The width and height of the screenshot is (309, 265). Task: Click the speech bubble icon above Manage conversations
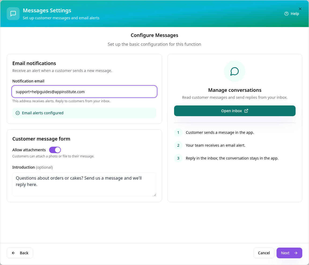[x=234, y=71]
